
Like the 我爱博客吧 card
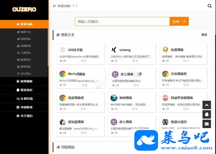tap(82, 109)
